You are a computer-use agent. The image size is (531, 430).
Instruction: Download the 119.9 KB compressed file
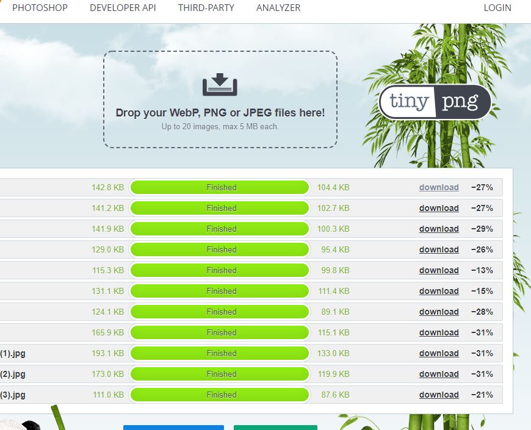click(439, 374)
